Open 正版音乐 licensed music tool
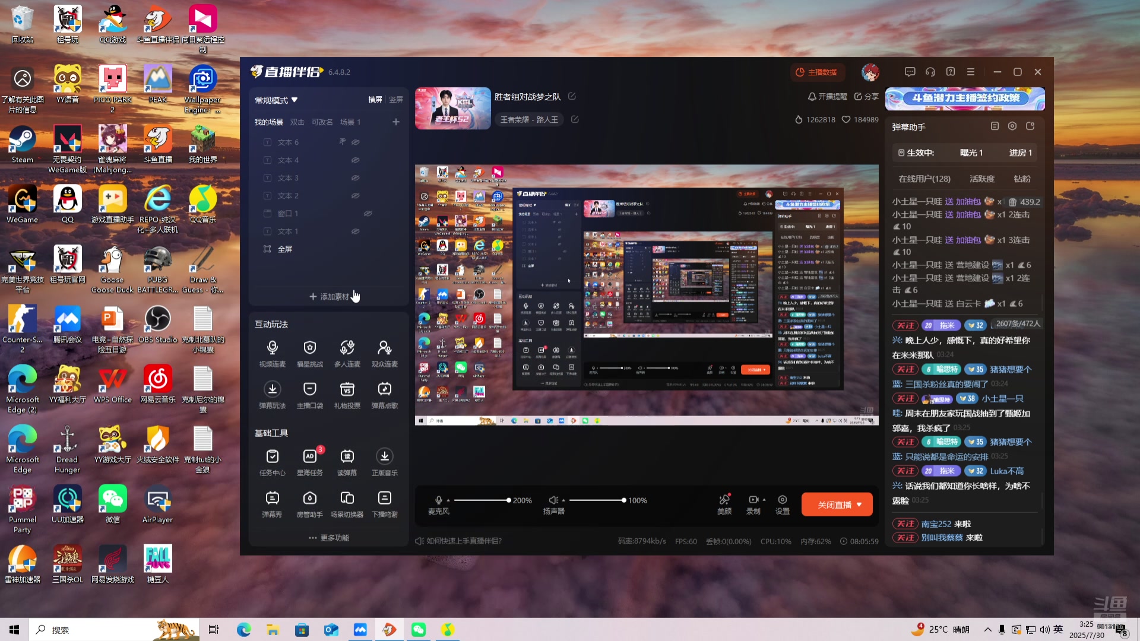Image resolution: width=1140 pixels, height=641 pixels. click(x=384, y=462)
